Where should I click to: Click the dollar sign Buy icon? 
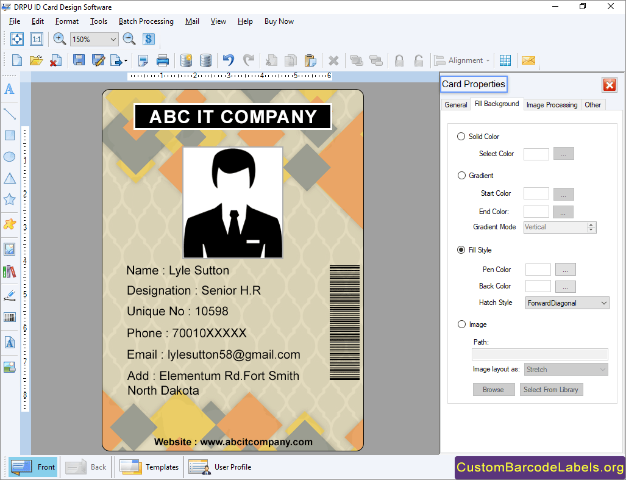pyautogui.click(x=149, y=39)
